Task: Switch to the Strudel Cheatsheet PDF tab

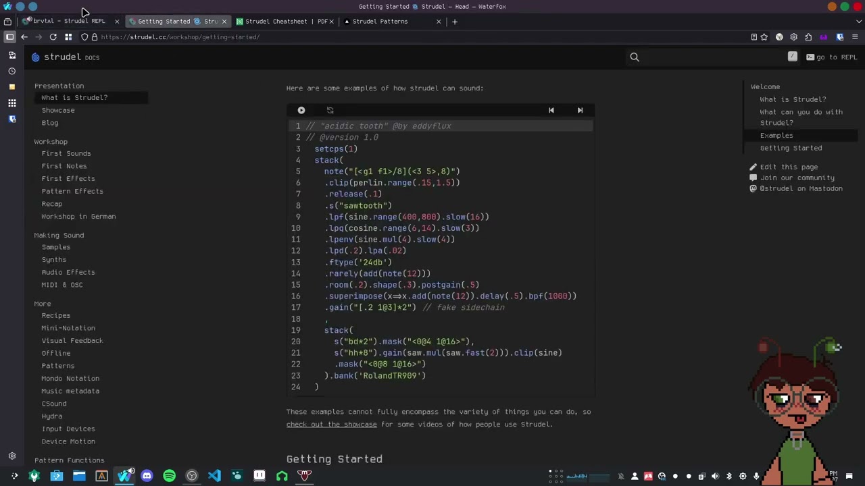Action: 286,22
